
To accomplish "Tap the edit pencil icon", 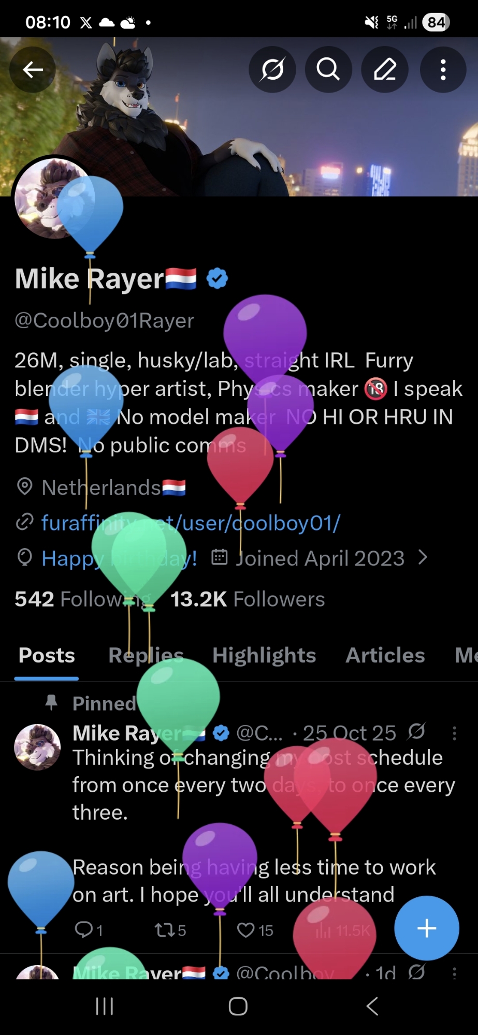I will (385, 69).
